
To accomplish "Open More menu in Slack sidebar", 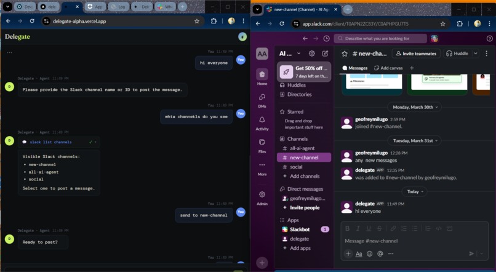I will tap(262, 165).
